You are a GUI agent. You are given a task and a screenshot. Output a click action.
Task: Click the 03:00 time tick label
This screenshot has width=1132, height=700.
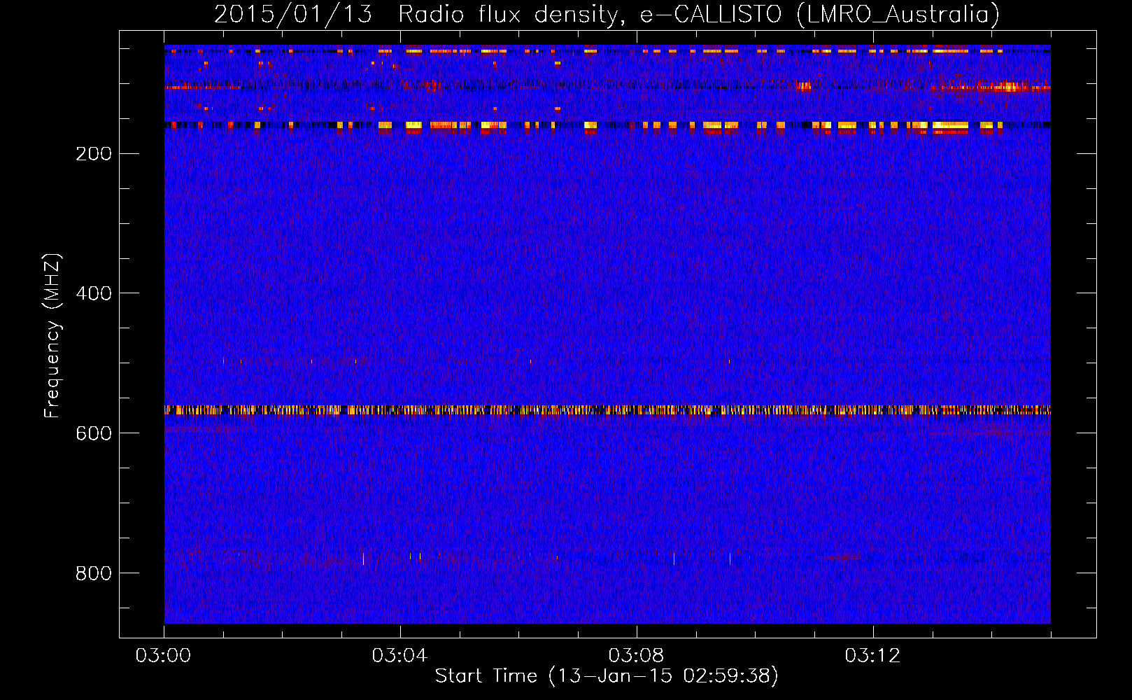[x=164, y=656]
